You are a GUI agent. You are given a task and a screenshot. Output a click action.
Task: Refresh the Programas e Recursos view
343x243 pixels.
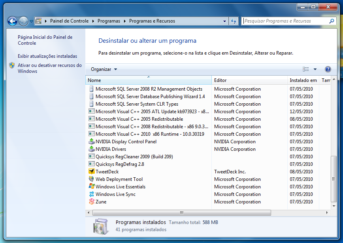click(234, 21)
